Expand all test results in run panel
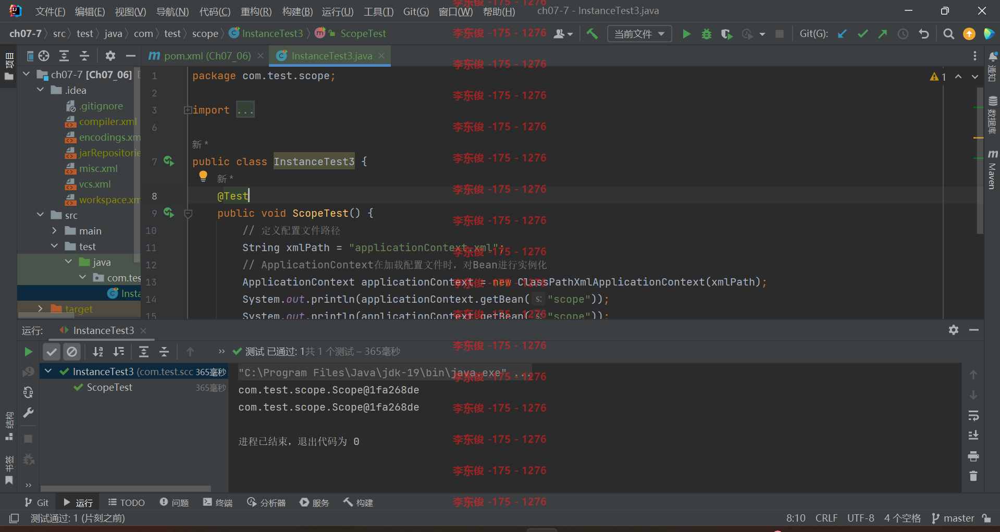 (144, 352)
